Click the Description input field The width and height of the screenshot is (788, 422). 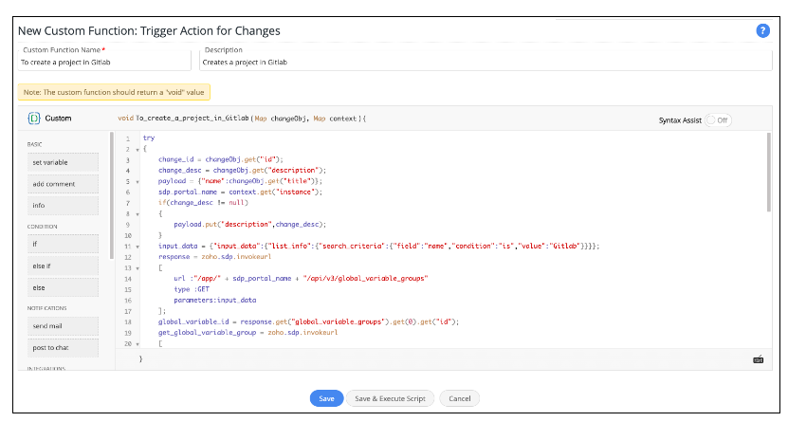[x=486, y=63]
